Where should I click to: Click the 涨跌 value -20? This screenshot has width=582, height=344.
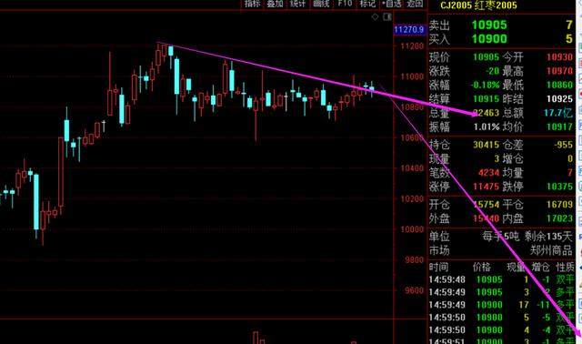[493, 71]
